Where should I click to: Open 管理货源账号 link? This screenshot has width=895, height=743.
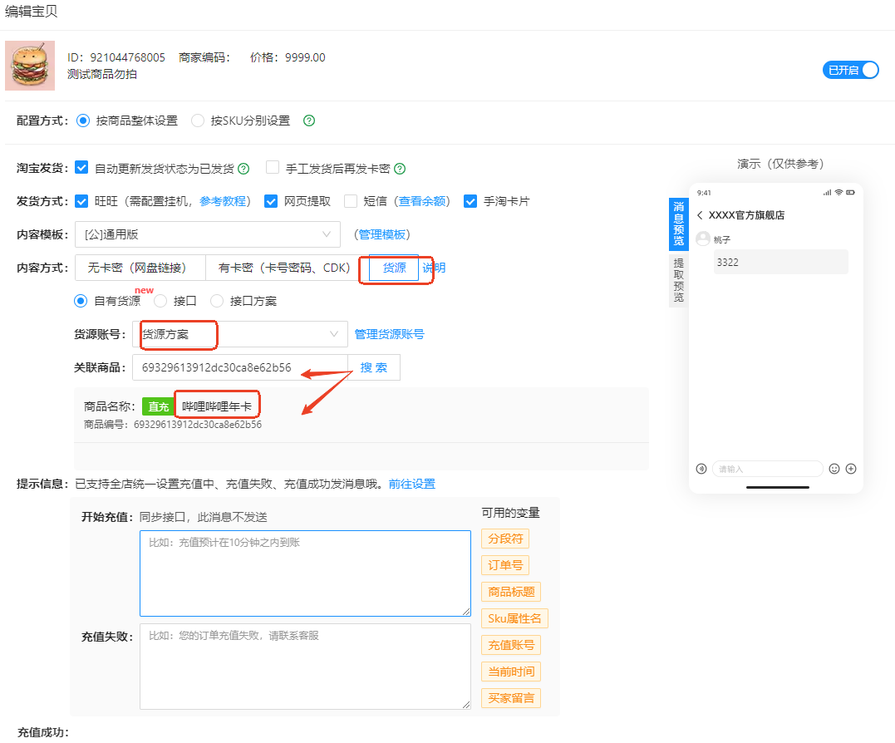tap(389, 334)
